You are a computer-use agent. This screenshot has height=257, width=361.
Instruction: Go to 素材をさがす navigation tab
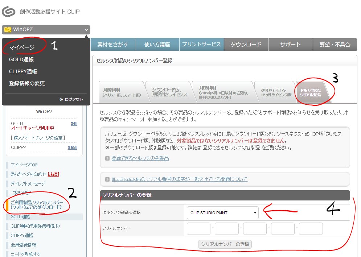112,45
